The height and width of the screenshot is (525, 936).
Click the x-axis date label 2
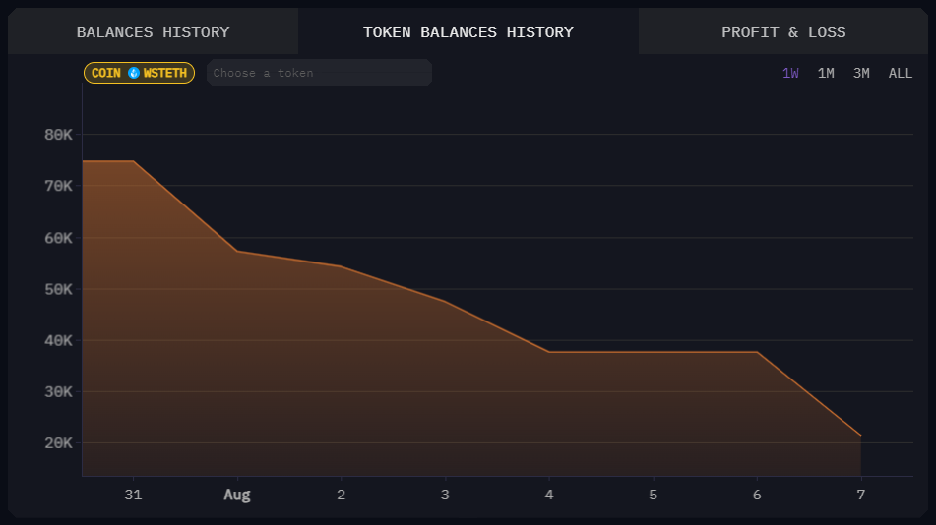click(341, 495)
